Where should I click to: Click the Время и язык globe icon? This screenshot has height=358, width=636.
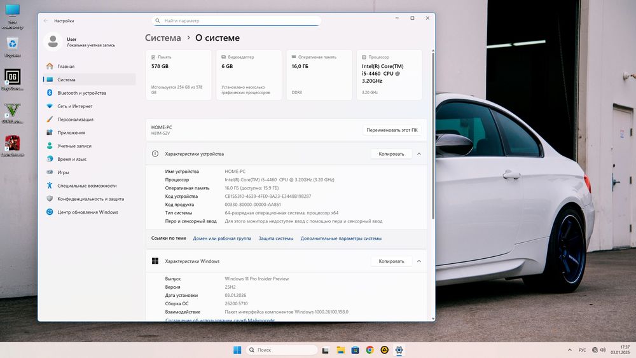point(50,159)
